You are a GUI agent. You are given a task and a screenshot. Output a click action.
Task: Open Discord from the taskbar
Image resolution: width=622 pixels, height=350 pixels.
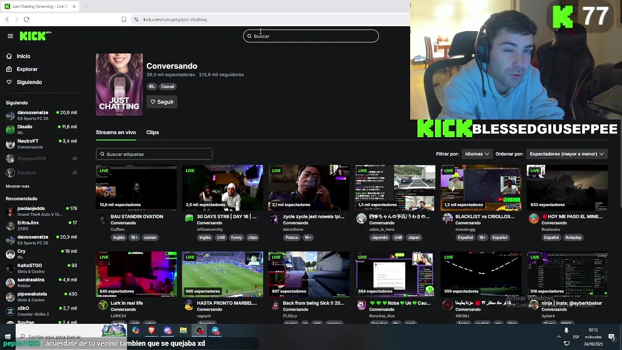[168, 331]
